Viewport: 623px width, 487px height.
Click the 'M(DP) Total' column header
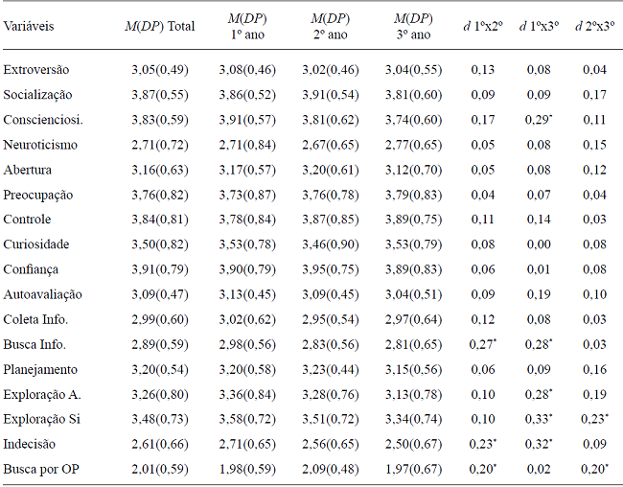[x=160, y=26]
